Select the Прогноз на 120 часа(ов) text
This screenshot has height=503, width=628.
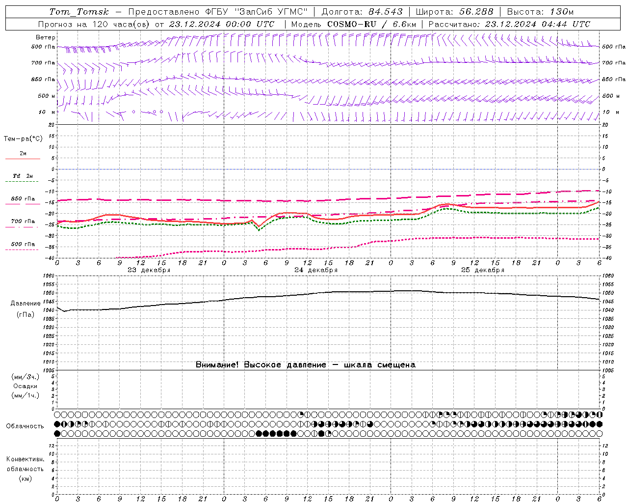click(x=94, y=24)
